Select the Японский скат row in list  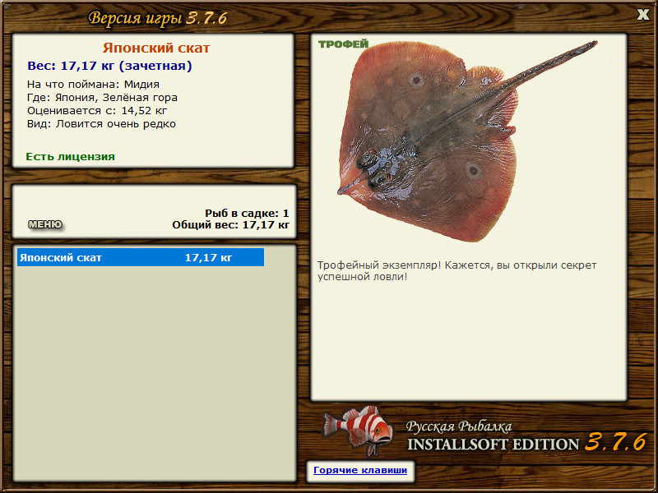pos(141,257)
